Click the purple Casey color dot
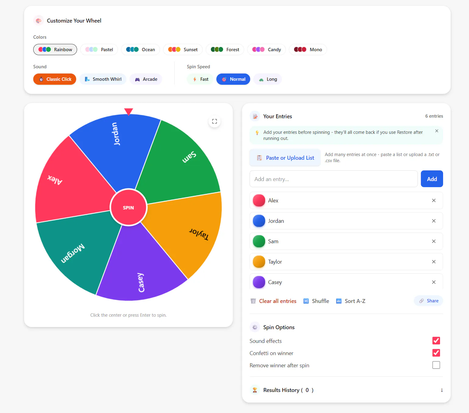Viewport: 469px width, 413px height. (259, 282)
